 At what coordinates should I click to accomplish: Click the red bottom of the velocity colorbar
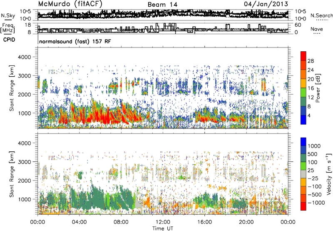pos(303,206)
